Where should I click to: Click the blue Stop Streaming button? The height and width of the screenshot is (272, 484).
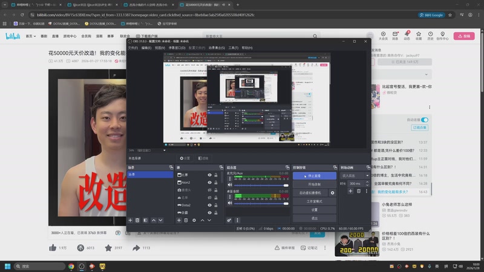tap(315, 176)
